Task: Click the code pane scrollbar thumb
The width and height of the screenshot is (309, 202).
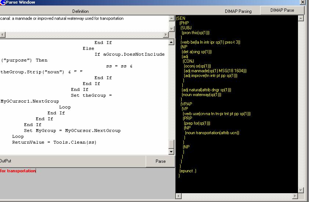Action: click(171, 144)
